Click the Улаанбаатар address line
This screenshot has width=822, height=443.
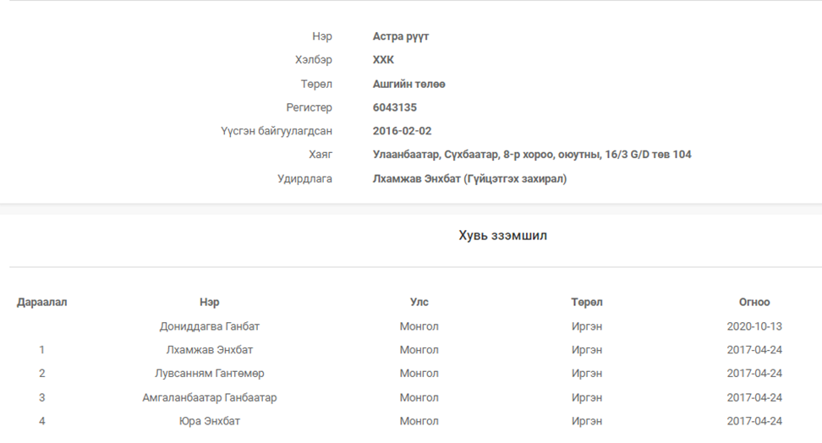532,155
